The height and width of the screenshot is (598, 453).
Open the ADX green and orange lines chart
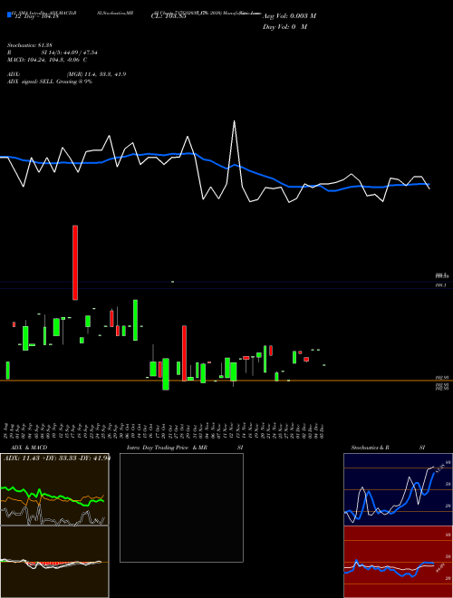click(x=54, y=489)
